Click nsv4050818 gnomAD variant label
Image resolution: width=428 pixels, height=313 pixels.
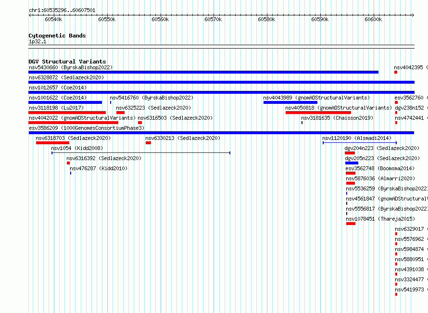[339, 108]
